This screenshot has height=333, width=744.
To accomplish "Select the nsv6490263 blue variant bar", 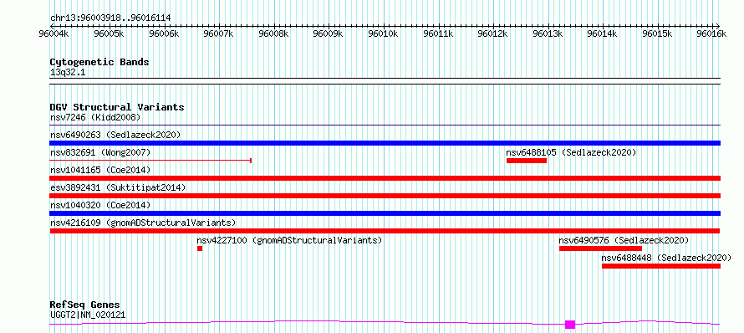I will tap(385, 143).
